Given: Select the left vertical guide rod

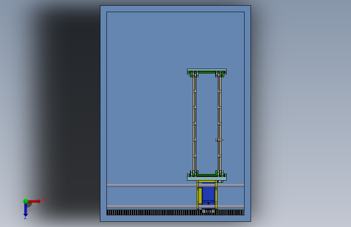Looking at the screenshot, I should [x=194, y=124].
